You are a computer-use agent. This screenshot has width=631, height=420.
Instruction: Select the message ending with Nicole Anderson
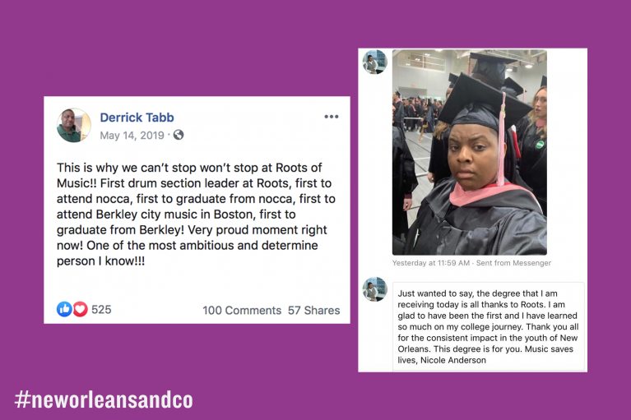coord(489,326)
